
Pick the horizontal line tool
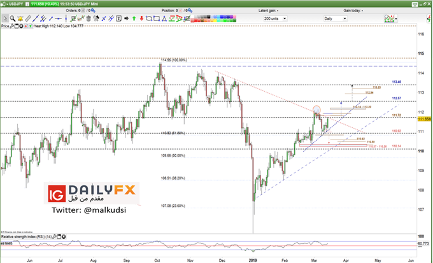(x=59, y=18)
